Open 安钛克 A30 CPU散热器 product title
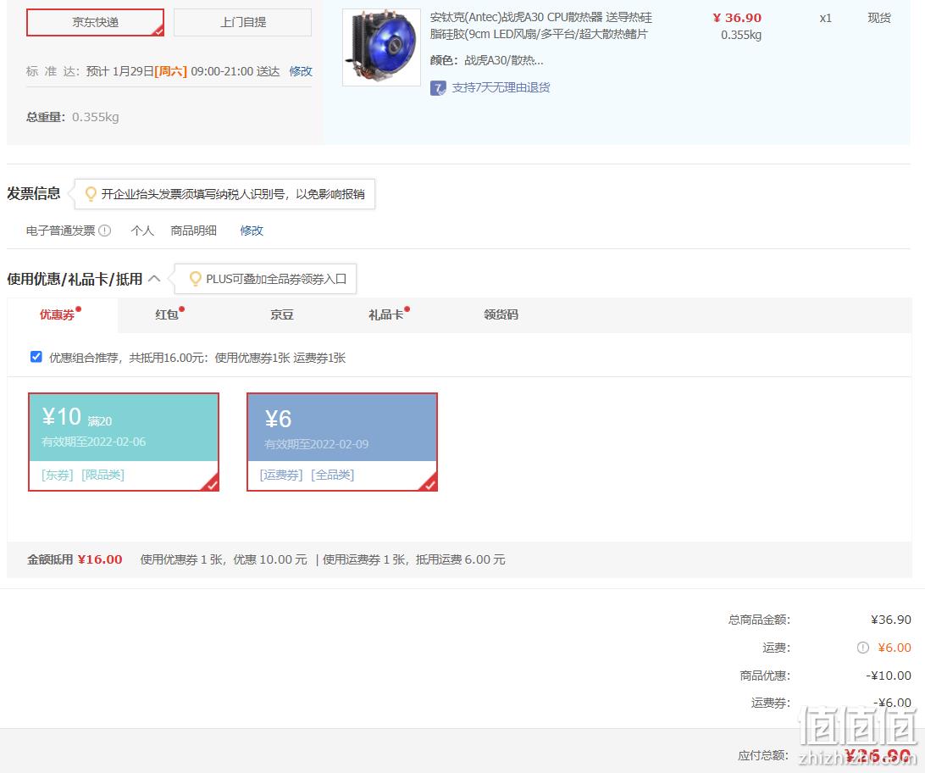 pos(541,26)
